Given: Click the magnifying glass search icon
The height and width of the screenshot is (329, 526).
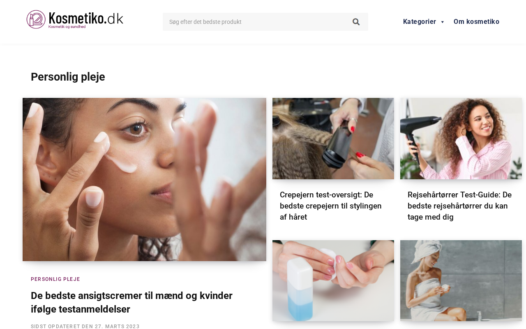Looking at the screenshot, I should click(x=356, y=22).
